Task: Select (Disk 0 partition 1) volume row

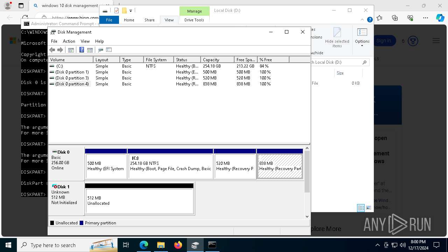Action: pos(179,72)
